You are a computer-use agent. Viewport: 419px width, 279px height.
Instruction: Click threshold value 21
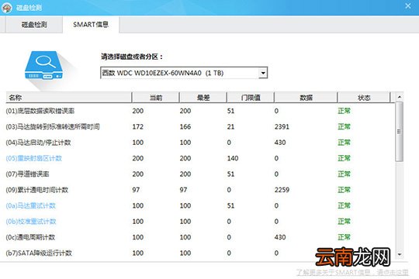tap(230, 126)
